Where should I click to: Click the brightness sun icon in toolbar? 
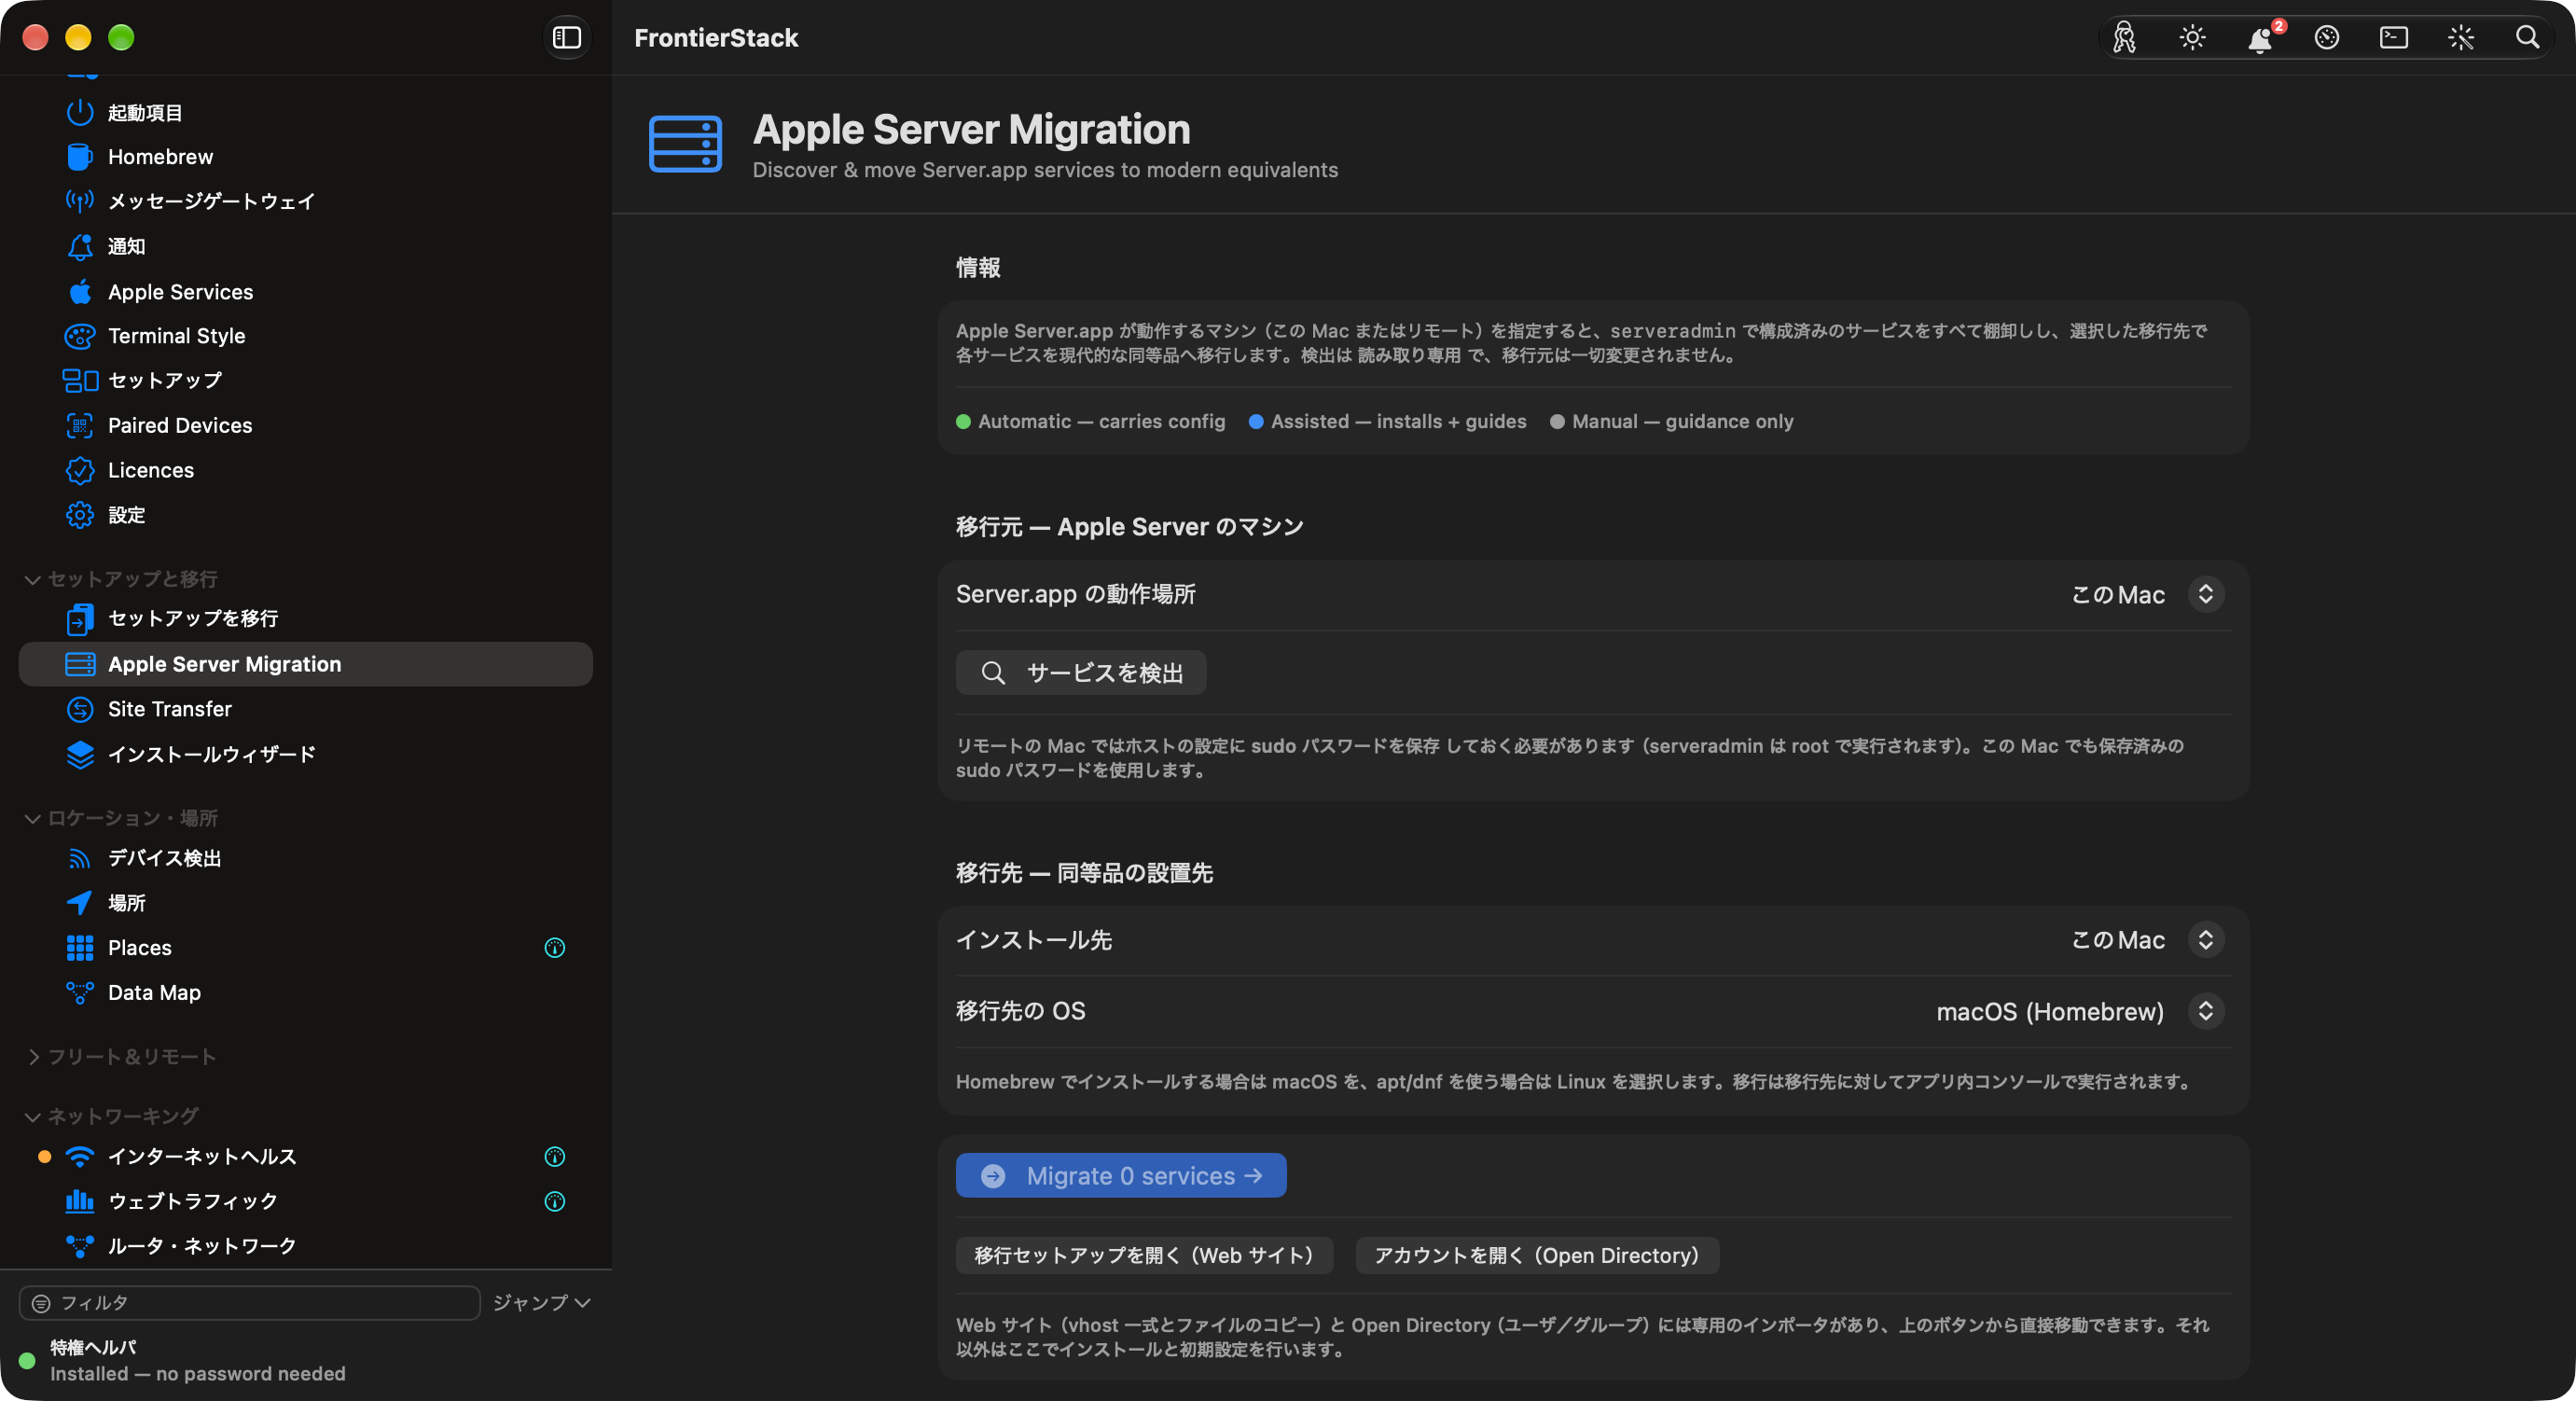[x=2192, y=38]
